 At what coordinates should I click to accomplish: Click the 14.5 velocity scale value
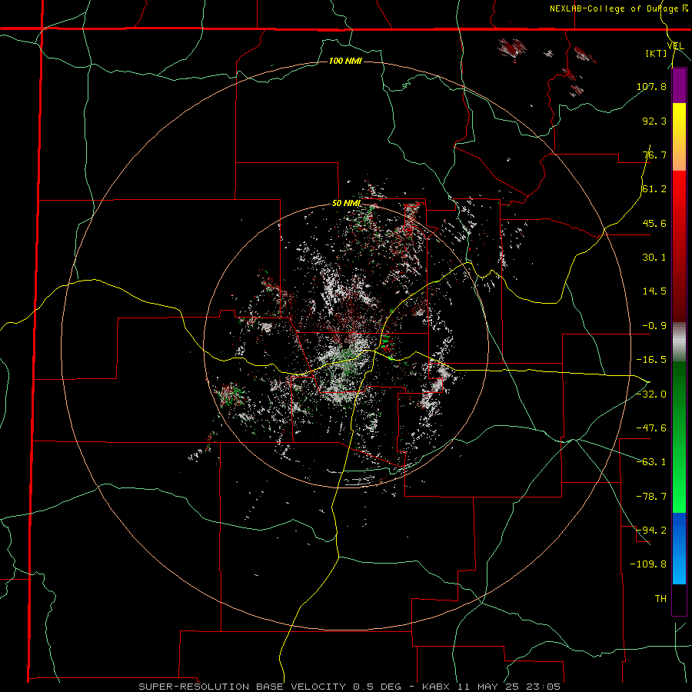(x=654, y=291)
